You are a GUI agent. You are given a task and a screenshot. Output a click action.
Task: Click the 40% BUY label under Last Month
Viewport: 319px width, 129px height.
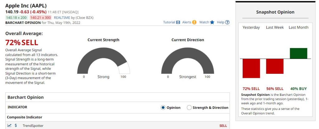point(298,89)
